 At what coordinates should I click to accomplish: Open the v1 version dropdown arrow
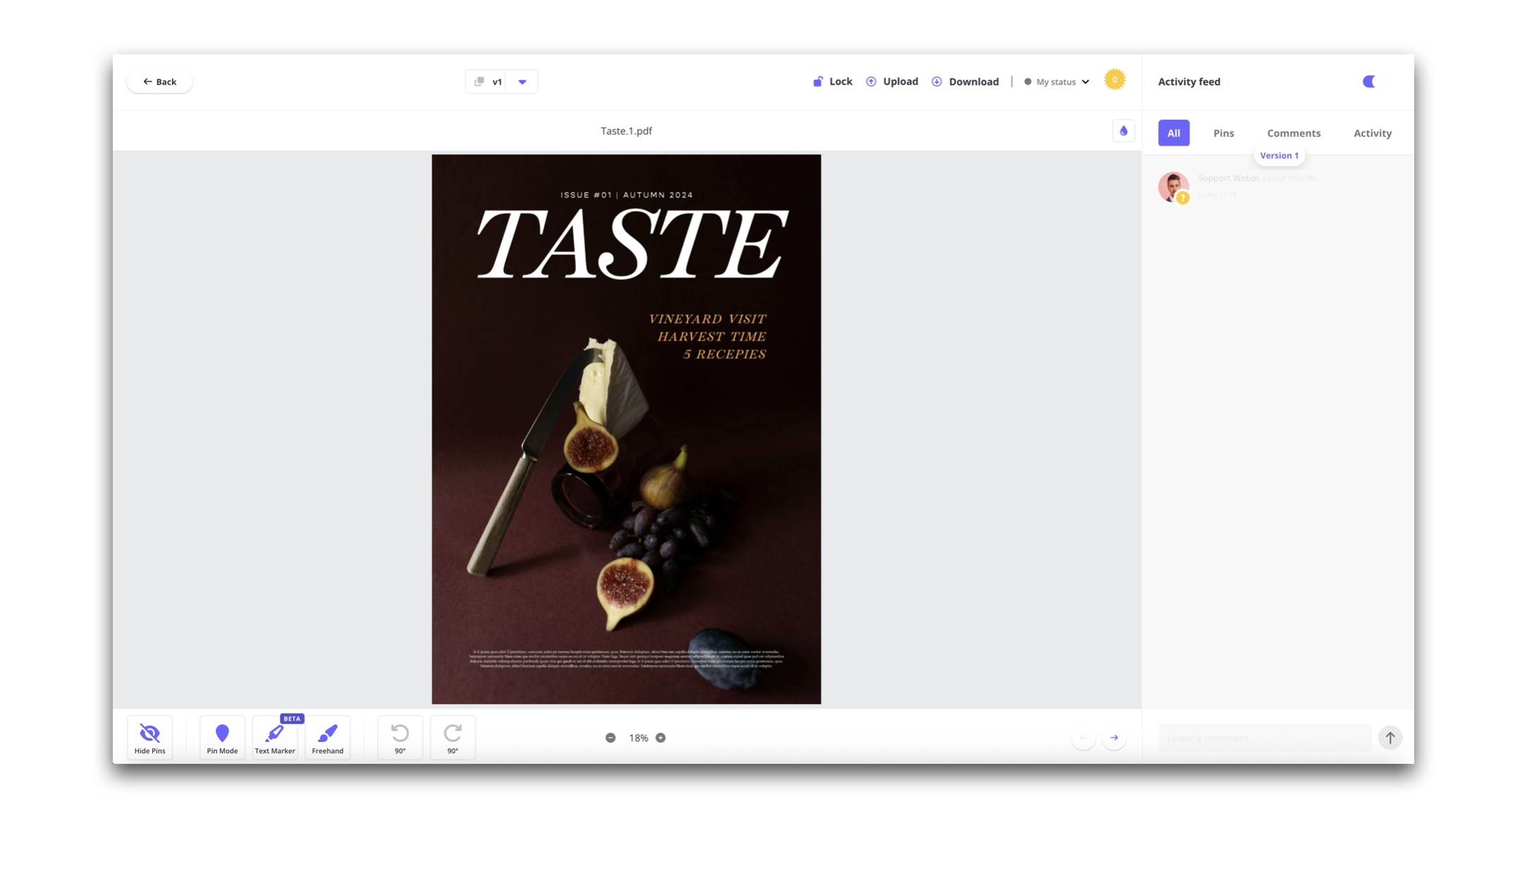(522, 82)
